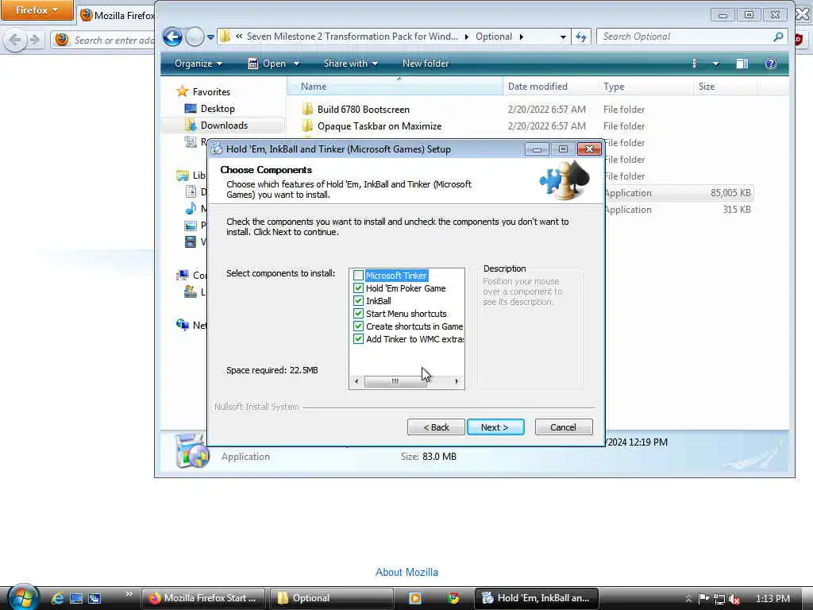
Task: Launch Internet Explorer from quick launch
Action: pos(57,598)
